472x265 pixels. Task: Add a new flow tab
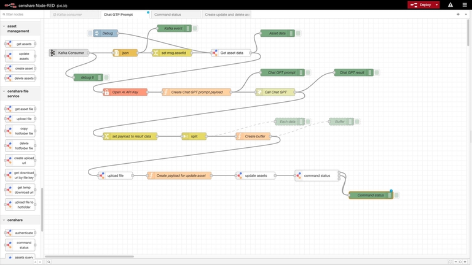tap(458, 15)
